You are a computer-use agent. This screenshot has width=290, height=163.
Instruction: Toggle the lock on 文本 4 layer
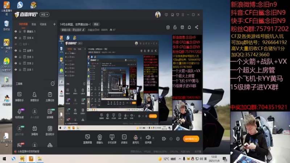(x=20, y=38)
